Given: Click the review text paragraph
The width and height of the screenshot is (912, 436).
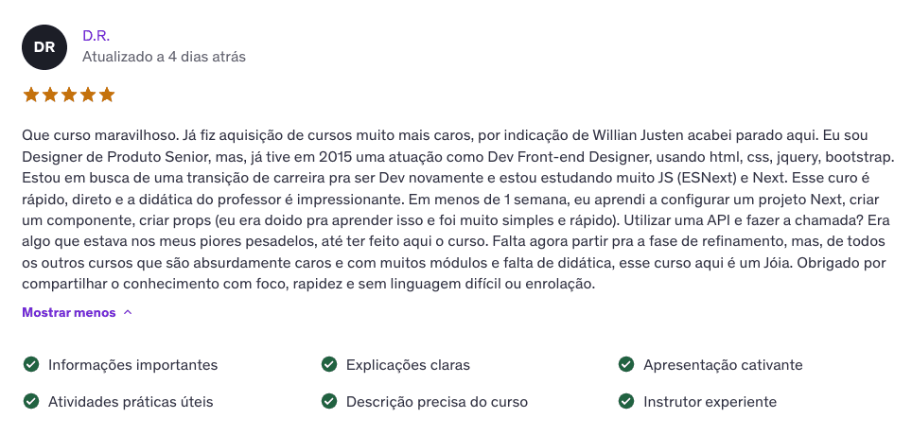Looking at the screenshot, I should tap(454, 208).
